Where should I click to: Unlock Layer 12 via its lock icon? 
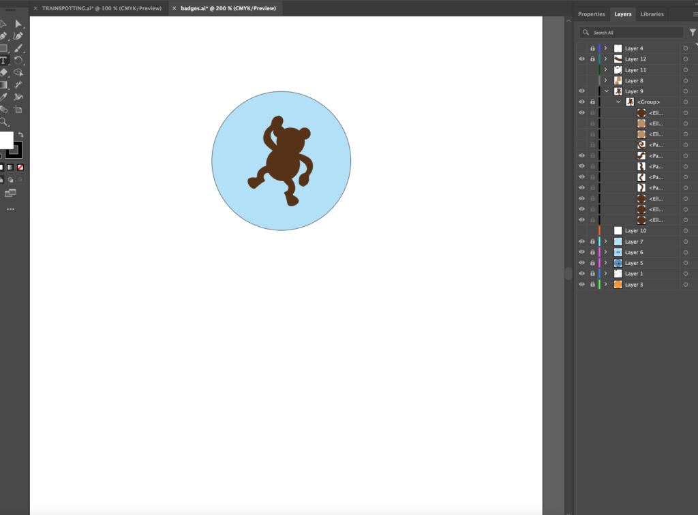pyautogui.click(x=592, y=59)
